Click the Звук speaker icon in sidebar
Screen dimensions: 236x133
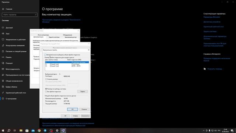pos(3,34)
